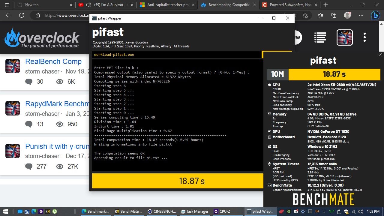Click the pifast Wrapper console icon in title bar
Viewport: 384px width, 216px height.
[x=94, y=18]
